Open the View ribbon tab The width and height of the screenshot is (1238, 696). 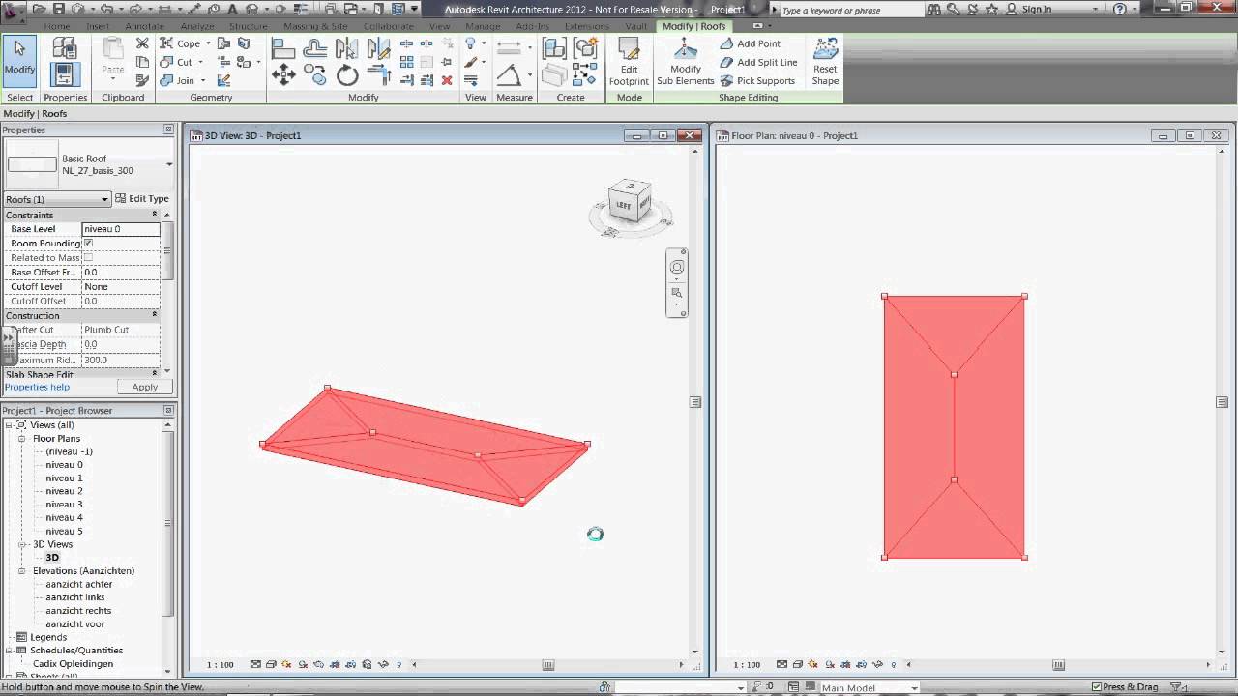(x=440, y=26)
